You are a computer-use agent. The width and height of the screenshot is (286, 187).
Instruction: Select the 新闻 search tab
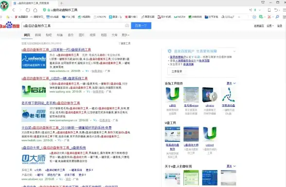[38, 35]
